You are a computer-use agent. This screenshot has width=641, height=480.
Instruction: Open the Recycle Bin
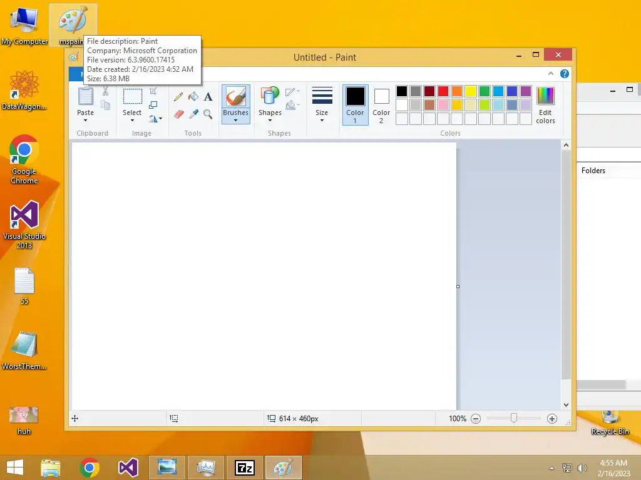610,423
